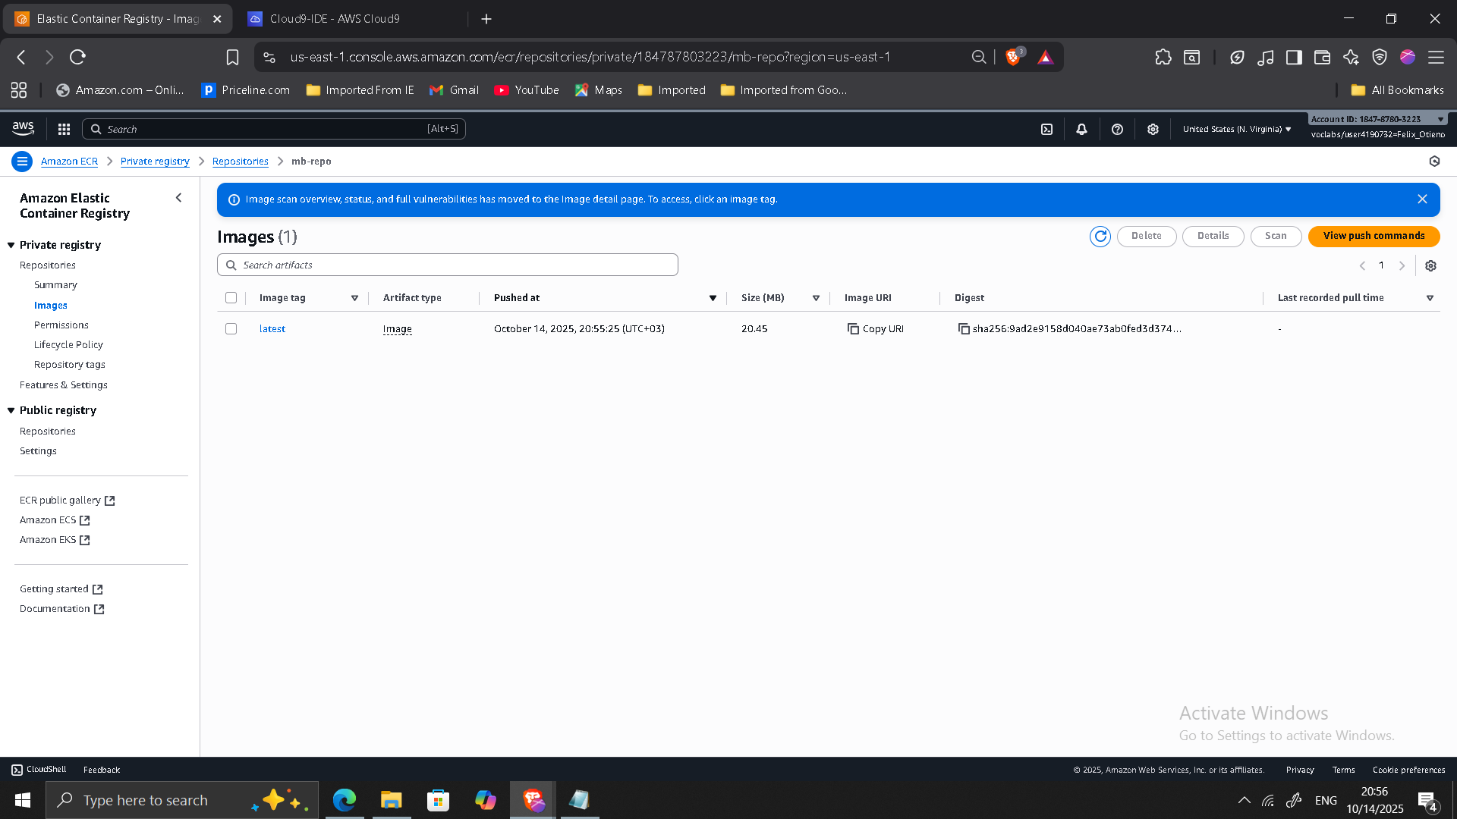Open the latest image tag link

[x=272, y=328]
